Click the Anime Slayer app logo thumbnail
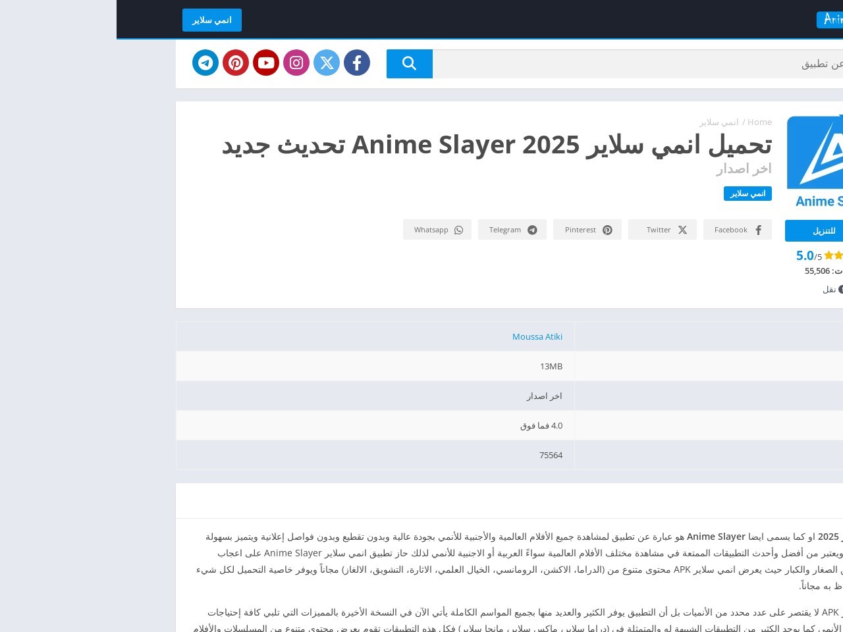 tap(815, 162)
